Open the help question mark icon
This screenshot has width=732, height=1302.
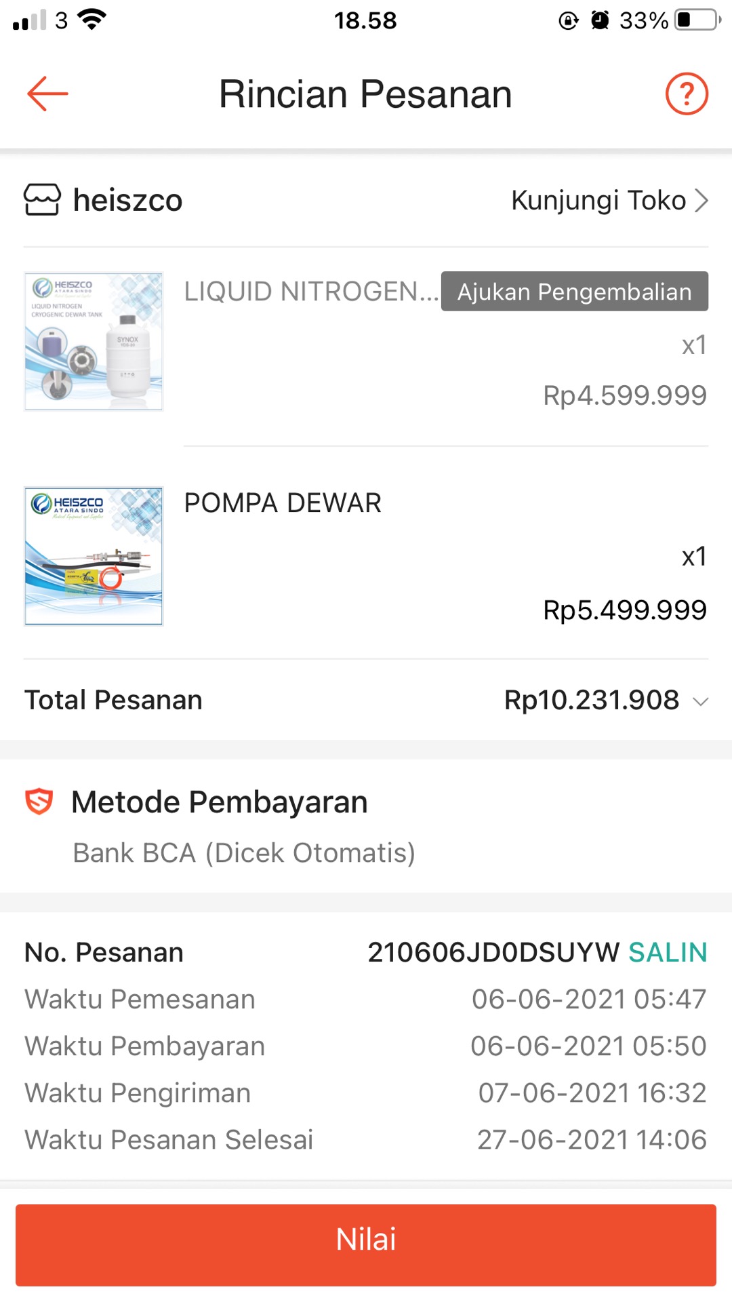(686, 94)
